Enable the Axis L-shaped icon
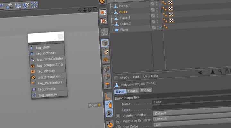Viewport: 231px width, 128px height. [108, 97]
